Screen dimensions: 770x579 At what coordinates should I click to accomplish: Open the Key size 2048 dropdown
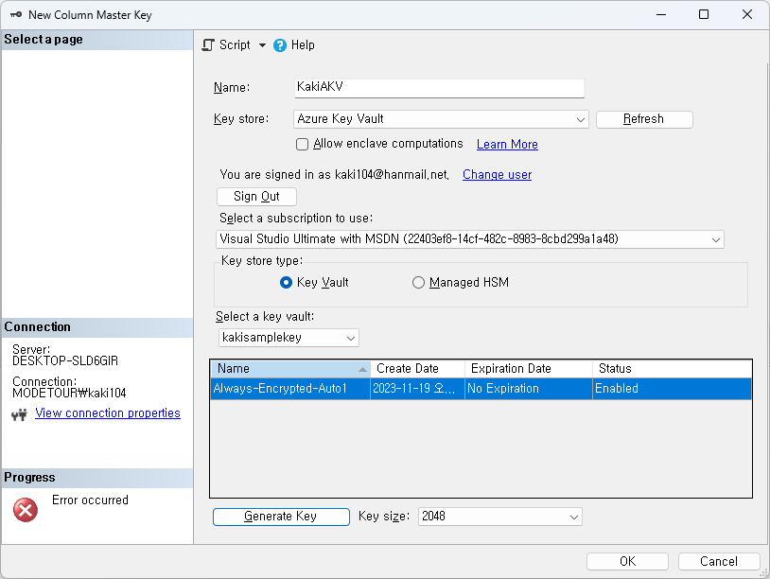click(499, 517)
